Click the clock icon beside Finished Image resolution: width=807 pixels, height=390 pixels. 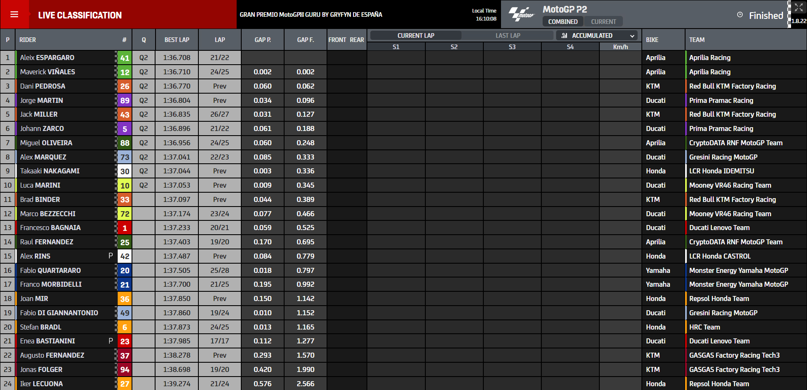click(740, 15)
